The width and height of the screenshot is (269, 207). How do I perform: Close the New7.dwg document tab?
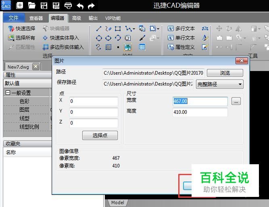(35, 67)
